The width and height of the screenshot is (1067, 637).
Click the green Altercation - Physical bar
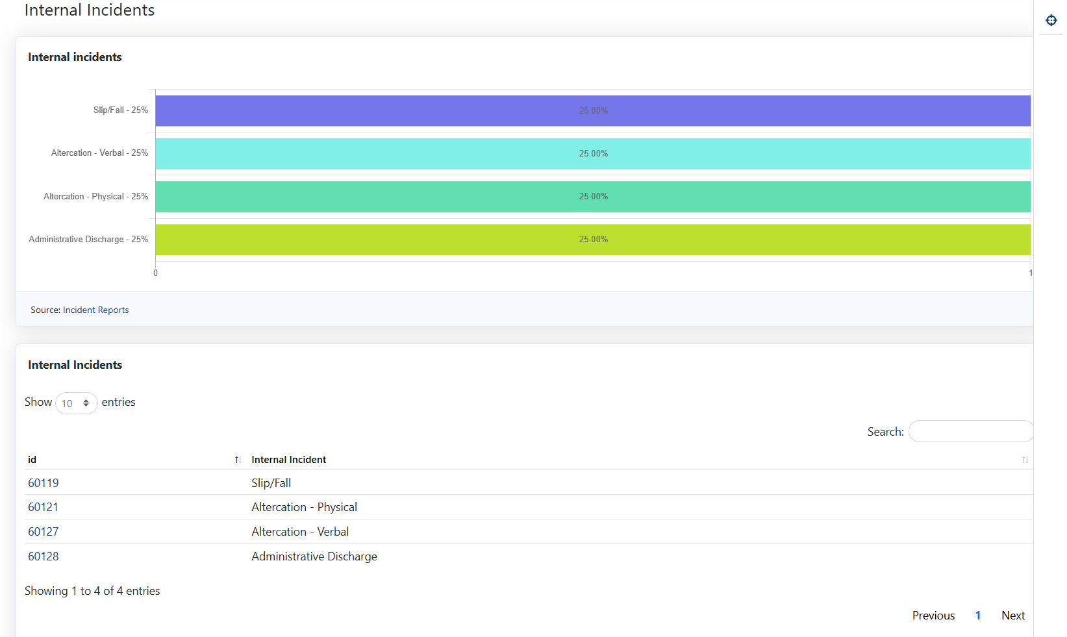click(592, 197)
